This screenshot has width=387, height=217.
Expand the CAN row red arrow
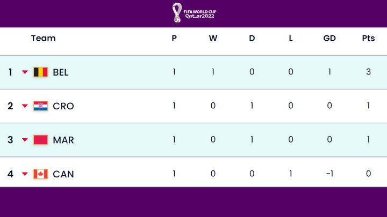pos(25,174)
